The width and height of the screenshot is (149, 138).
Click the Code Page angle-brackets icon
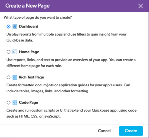[x=15, y=102]
